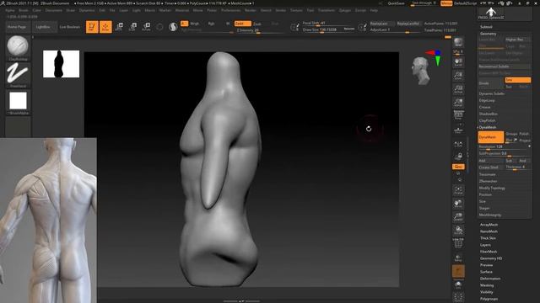Screen dimensions: 540x303
Task: Expand the Polygroups section
Action: pos(489,299)
